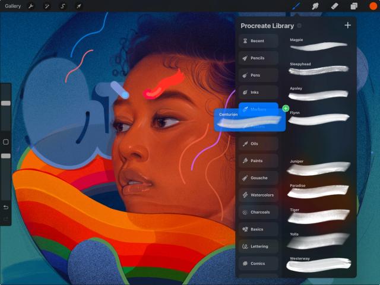Select the Yolla brush
The height and width of the screenshot is (285, 380).
click(x=319, y=240)
